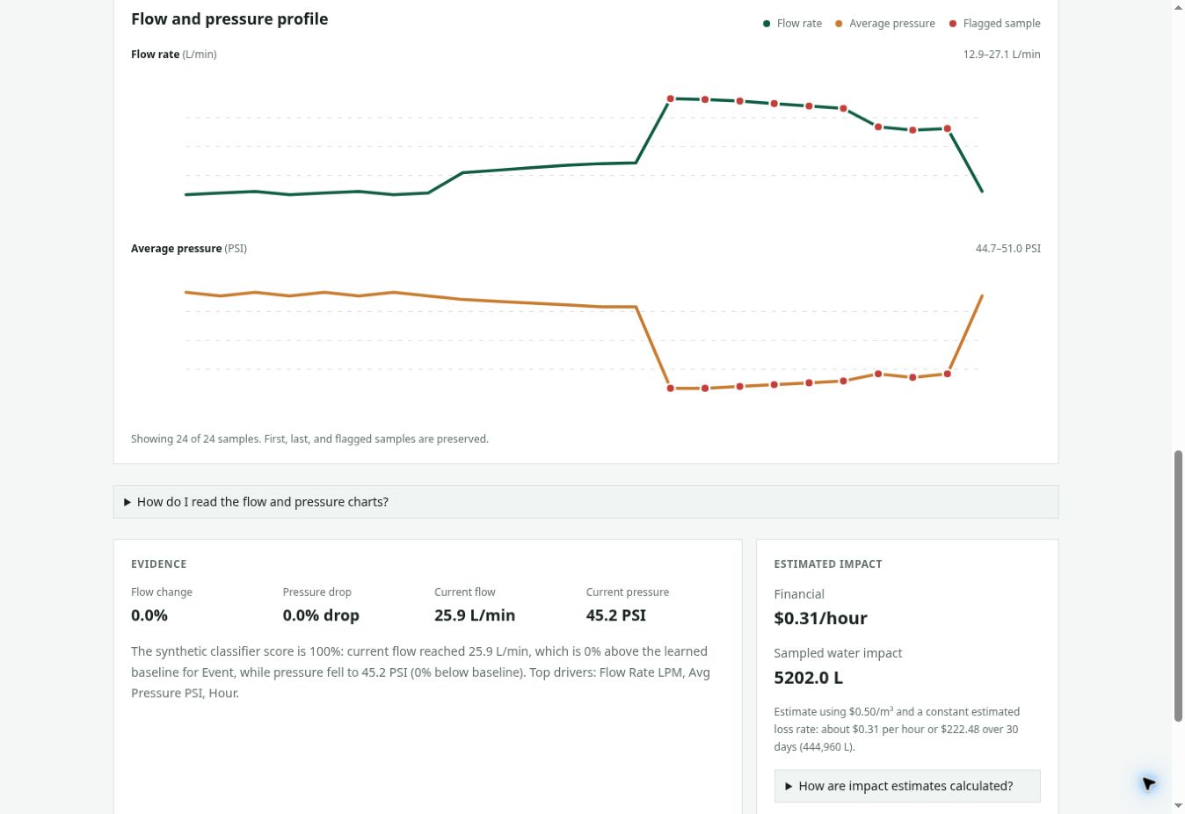The image size is (1185, 814).
Task: Click first flagged sample on flow rate chart
Action: coord(671,98)
